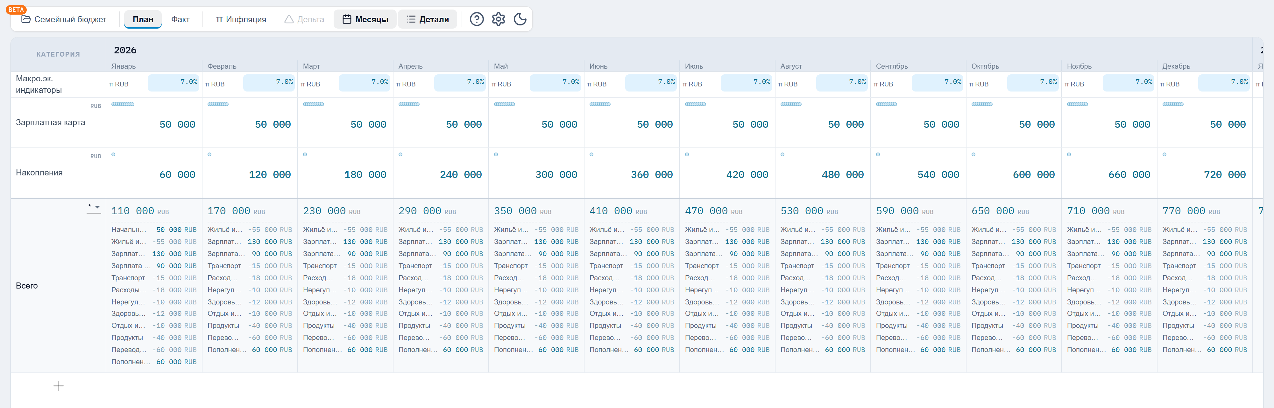Toggle the Месяцы view button

point(365,19)
